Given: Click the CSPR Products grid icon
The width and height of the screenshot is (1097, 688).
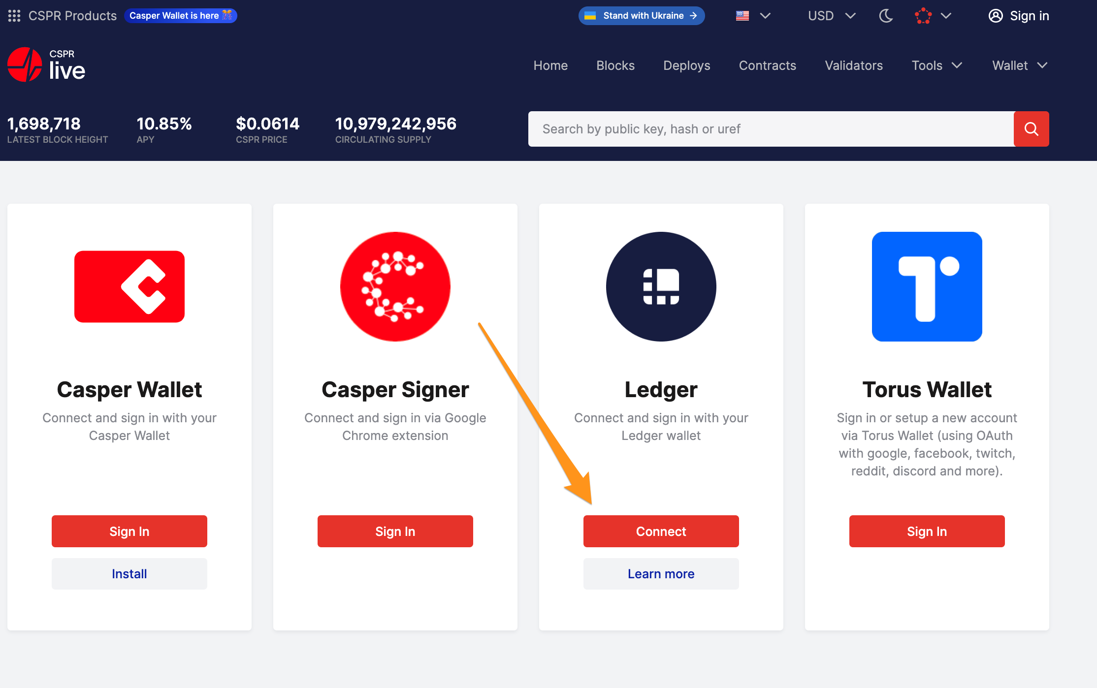Looking at the screenshot, I should tap(13, 15).
